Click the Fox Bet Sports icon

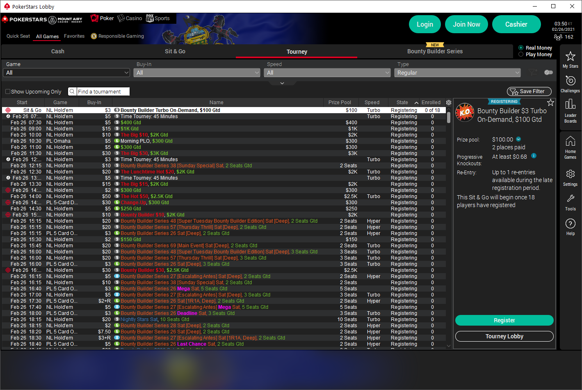pos(150,18)
